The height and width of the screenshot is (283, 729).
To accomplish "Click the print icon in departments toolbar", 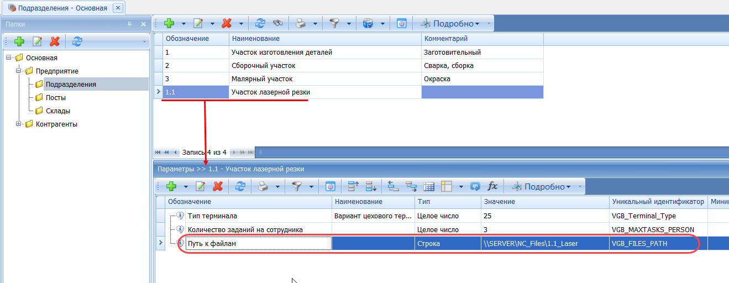I will tap(300, 23).
